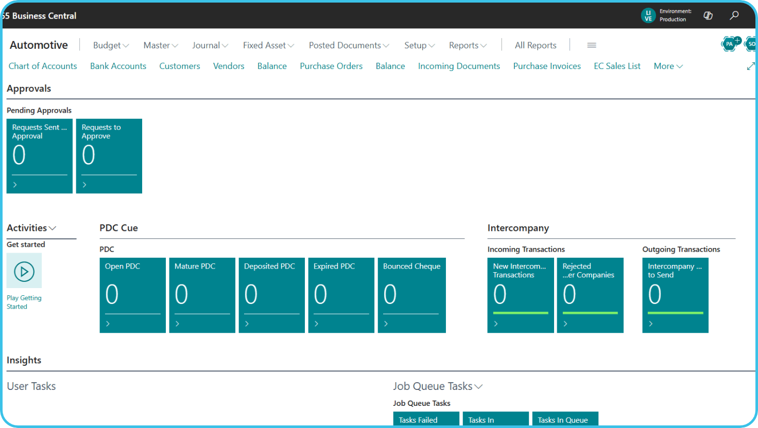Open the Tasks In Queue tile

pyautogui.click(x=565, y=419)
